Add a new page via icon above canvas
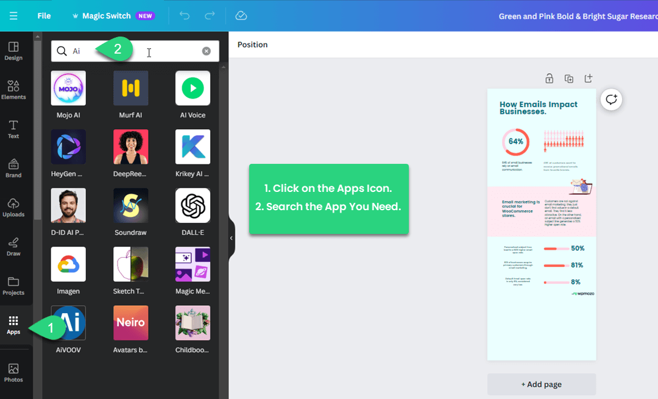The image size is (658, 399). (589, 79)
